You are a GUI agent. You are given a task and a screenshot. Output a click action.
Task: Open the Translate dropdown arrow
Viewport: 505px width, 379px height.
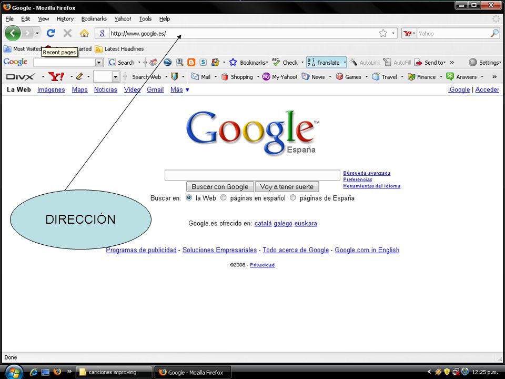(344, 62)
